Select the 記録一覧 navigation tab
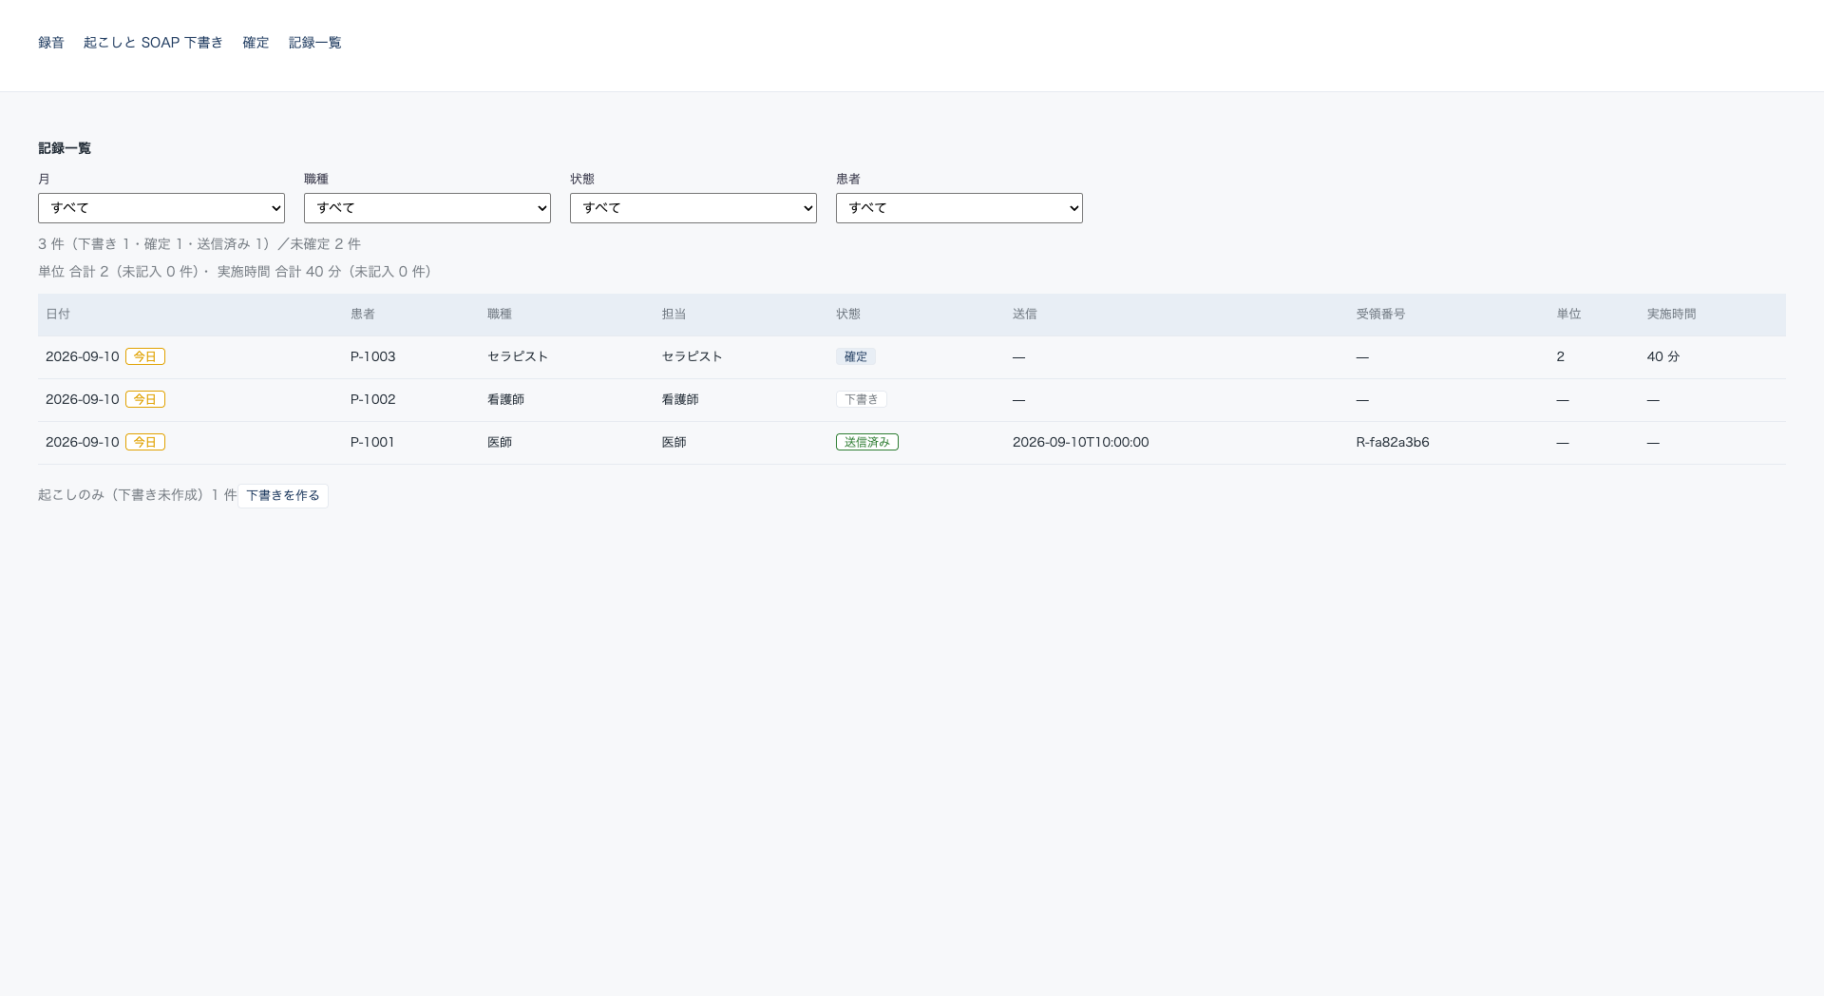1824x996 pixels. coord(314,43)
